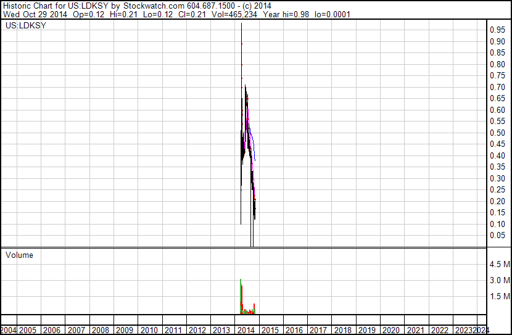
Task: Click the US:LDKSY symbol label
Action: coord(26,25)
